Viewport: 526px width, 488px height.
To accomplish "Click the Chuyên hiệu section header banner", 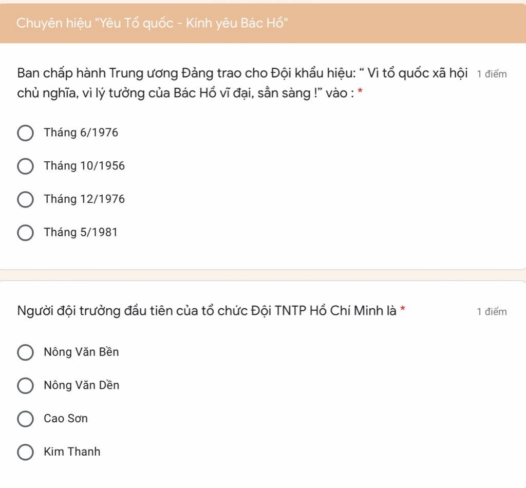I will (263, 24).
